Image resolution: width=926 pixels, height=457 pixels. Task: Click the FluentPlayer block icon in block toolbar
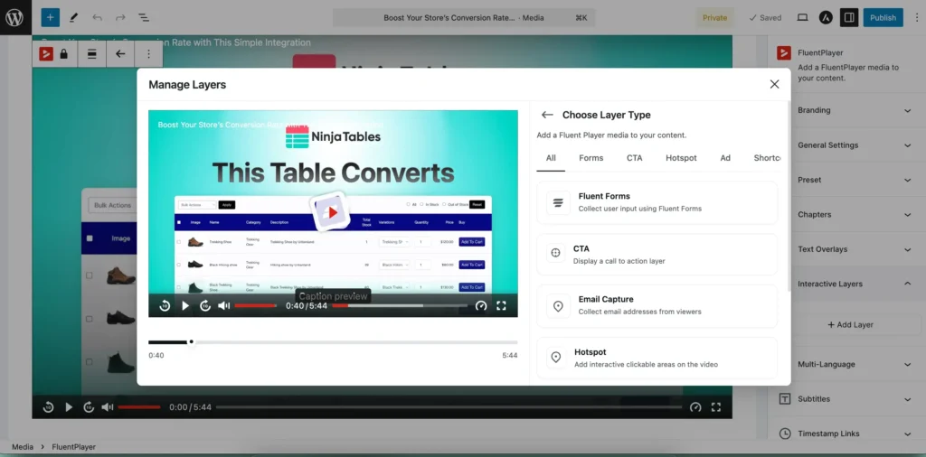[46, 53]
